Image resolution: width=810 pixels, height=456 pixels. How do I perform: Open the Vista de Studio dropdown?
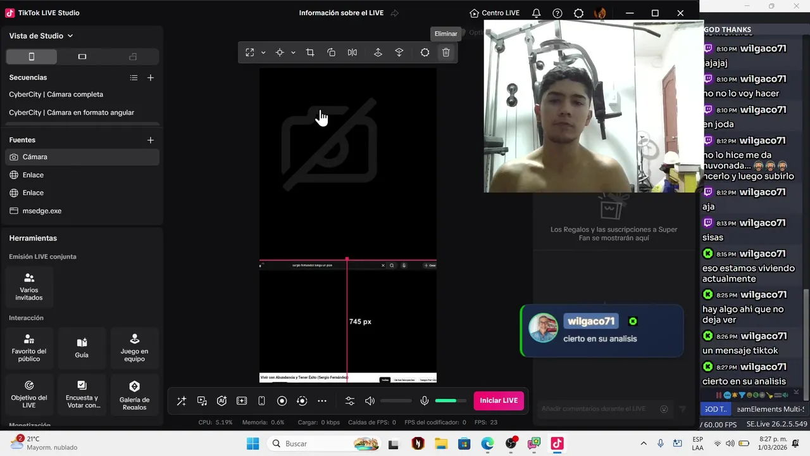pos(41,36)
